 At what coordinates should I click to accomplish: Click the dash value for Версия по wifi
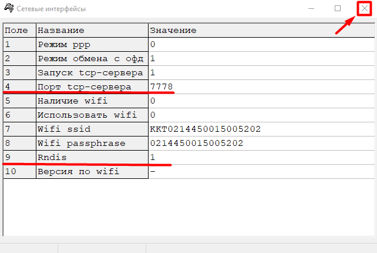tap(261, 171)
